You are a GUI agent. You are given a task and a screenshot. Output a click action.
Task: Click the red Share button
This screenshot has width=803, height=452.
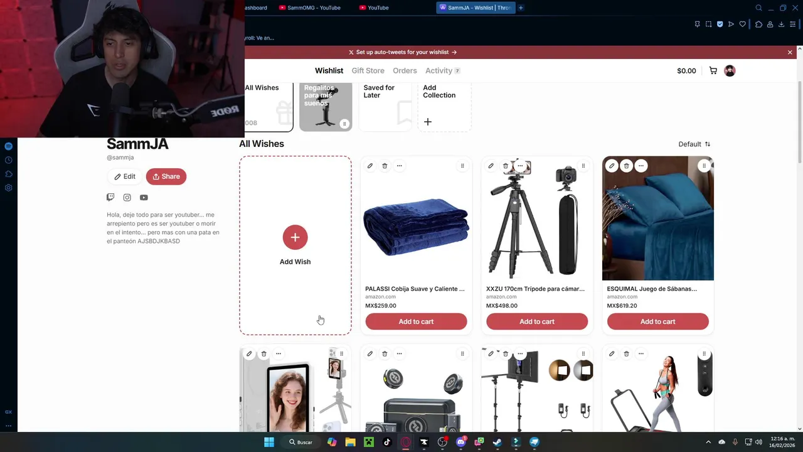pyautogui.click(x=166, y=176)
